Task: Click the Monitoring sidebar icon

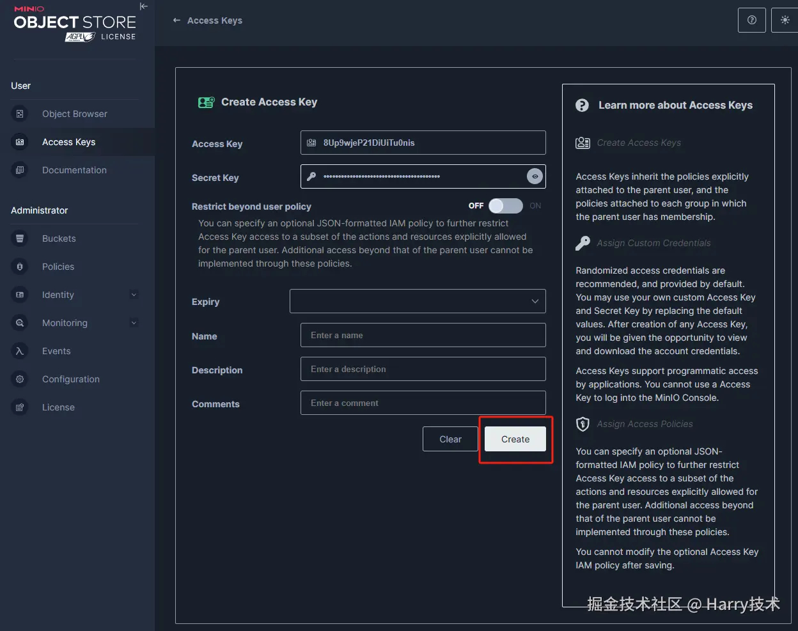Action: pyautogui.click(x=20, y=323)
